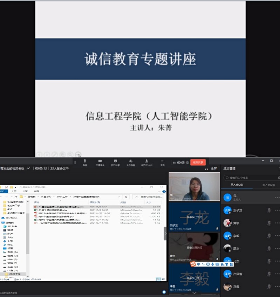The width and height of the screenshot is (280, 297).
Task: Click the red 结束共享 button
Action: [198, 163]
